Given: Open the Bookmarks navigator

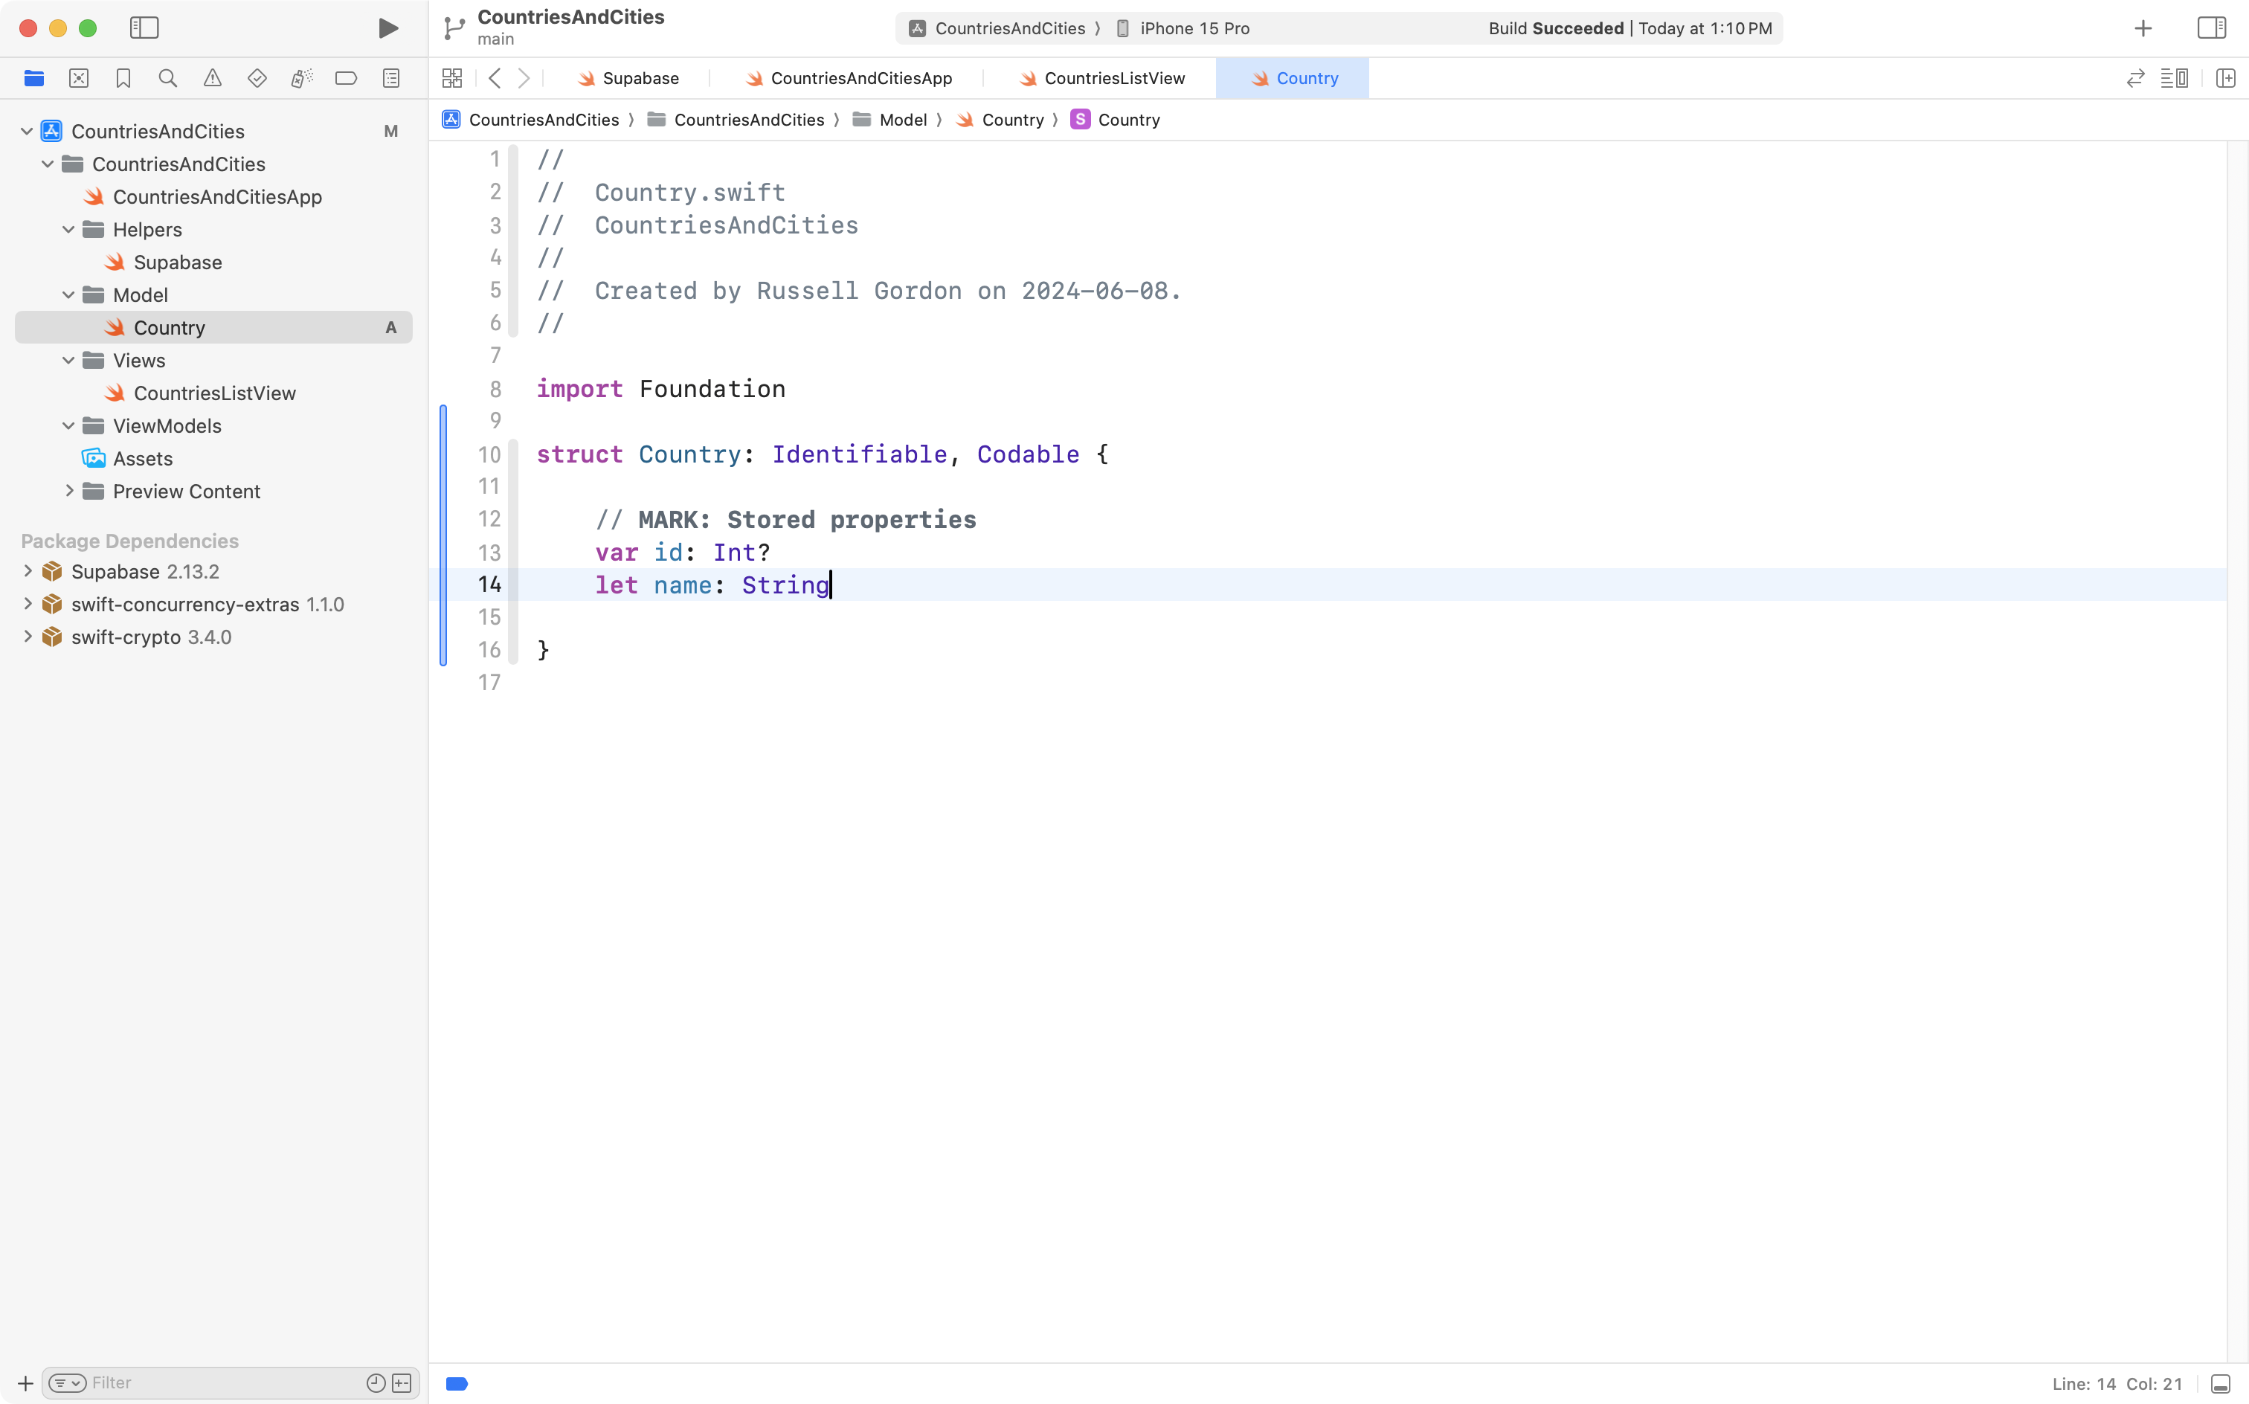Looking at the screenshot, I should pyautogui.click(x=123, y=78).
